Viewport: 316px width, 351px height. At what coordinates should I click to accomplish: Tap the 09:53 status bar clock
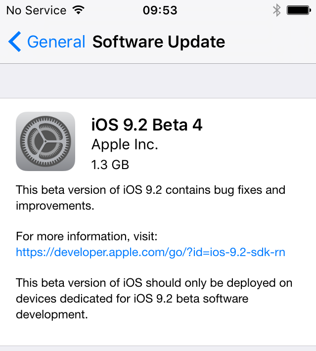(160, 10)
